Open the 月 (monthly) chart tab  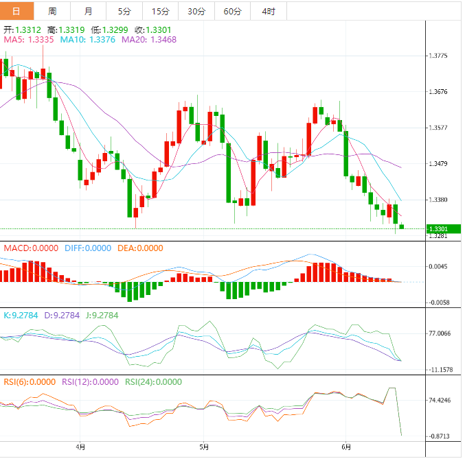click(89, 11)
